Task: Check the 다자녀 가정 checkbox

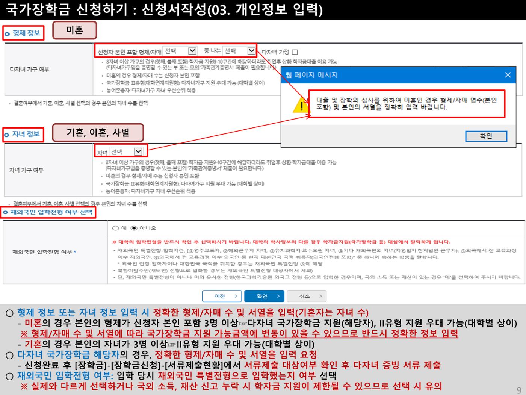Action: (295, 52)
